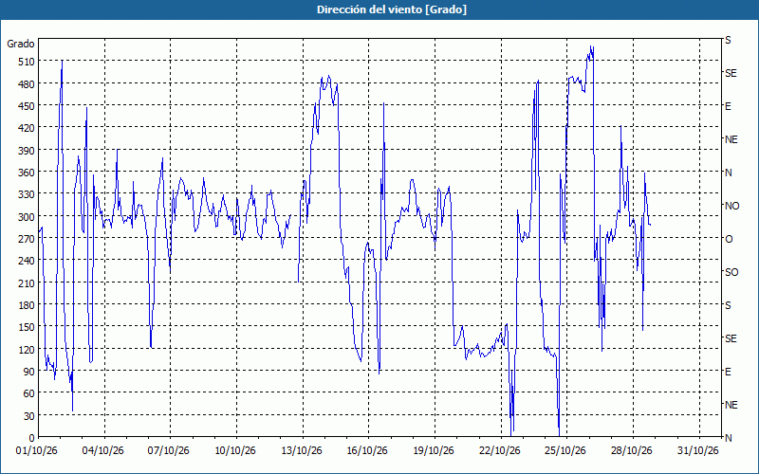This screenshot has width=759, height=474.
Task: Click the 510 y-axis value
Action: click(27, 62)
